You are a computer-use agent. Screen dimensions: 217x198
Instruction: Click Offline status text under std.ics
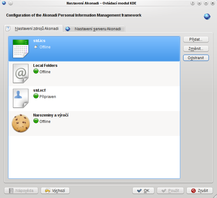click(45, 47)
